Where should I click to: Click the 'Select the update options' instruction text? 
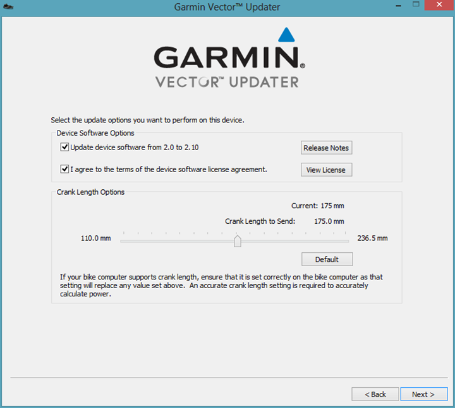[x=147, y=120]
